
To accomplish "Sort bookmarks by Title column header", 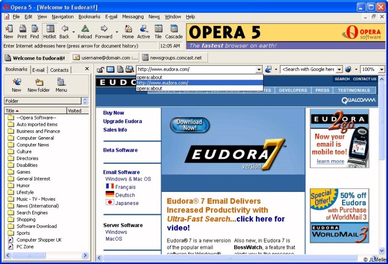I will pyautogui.click(x=36, y=111).
